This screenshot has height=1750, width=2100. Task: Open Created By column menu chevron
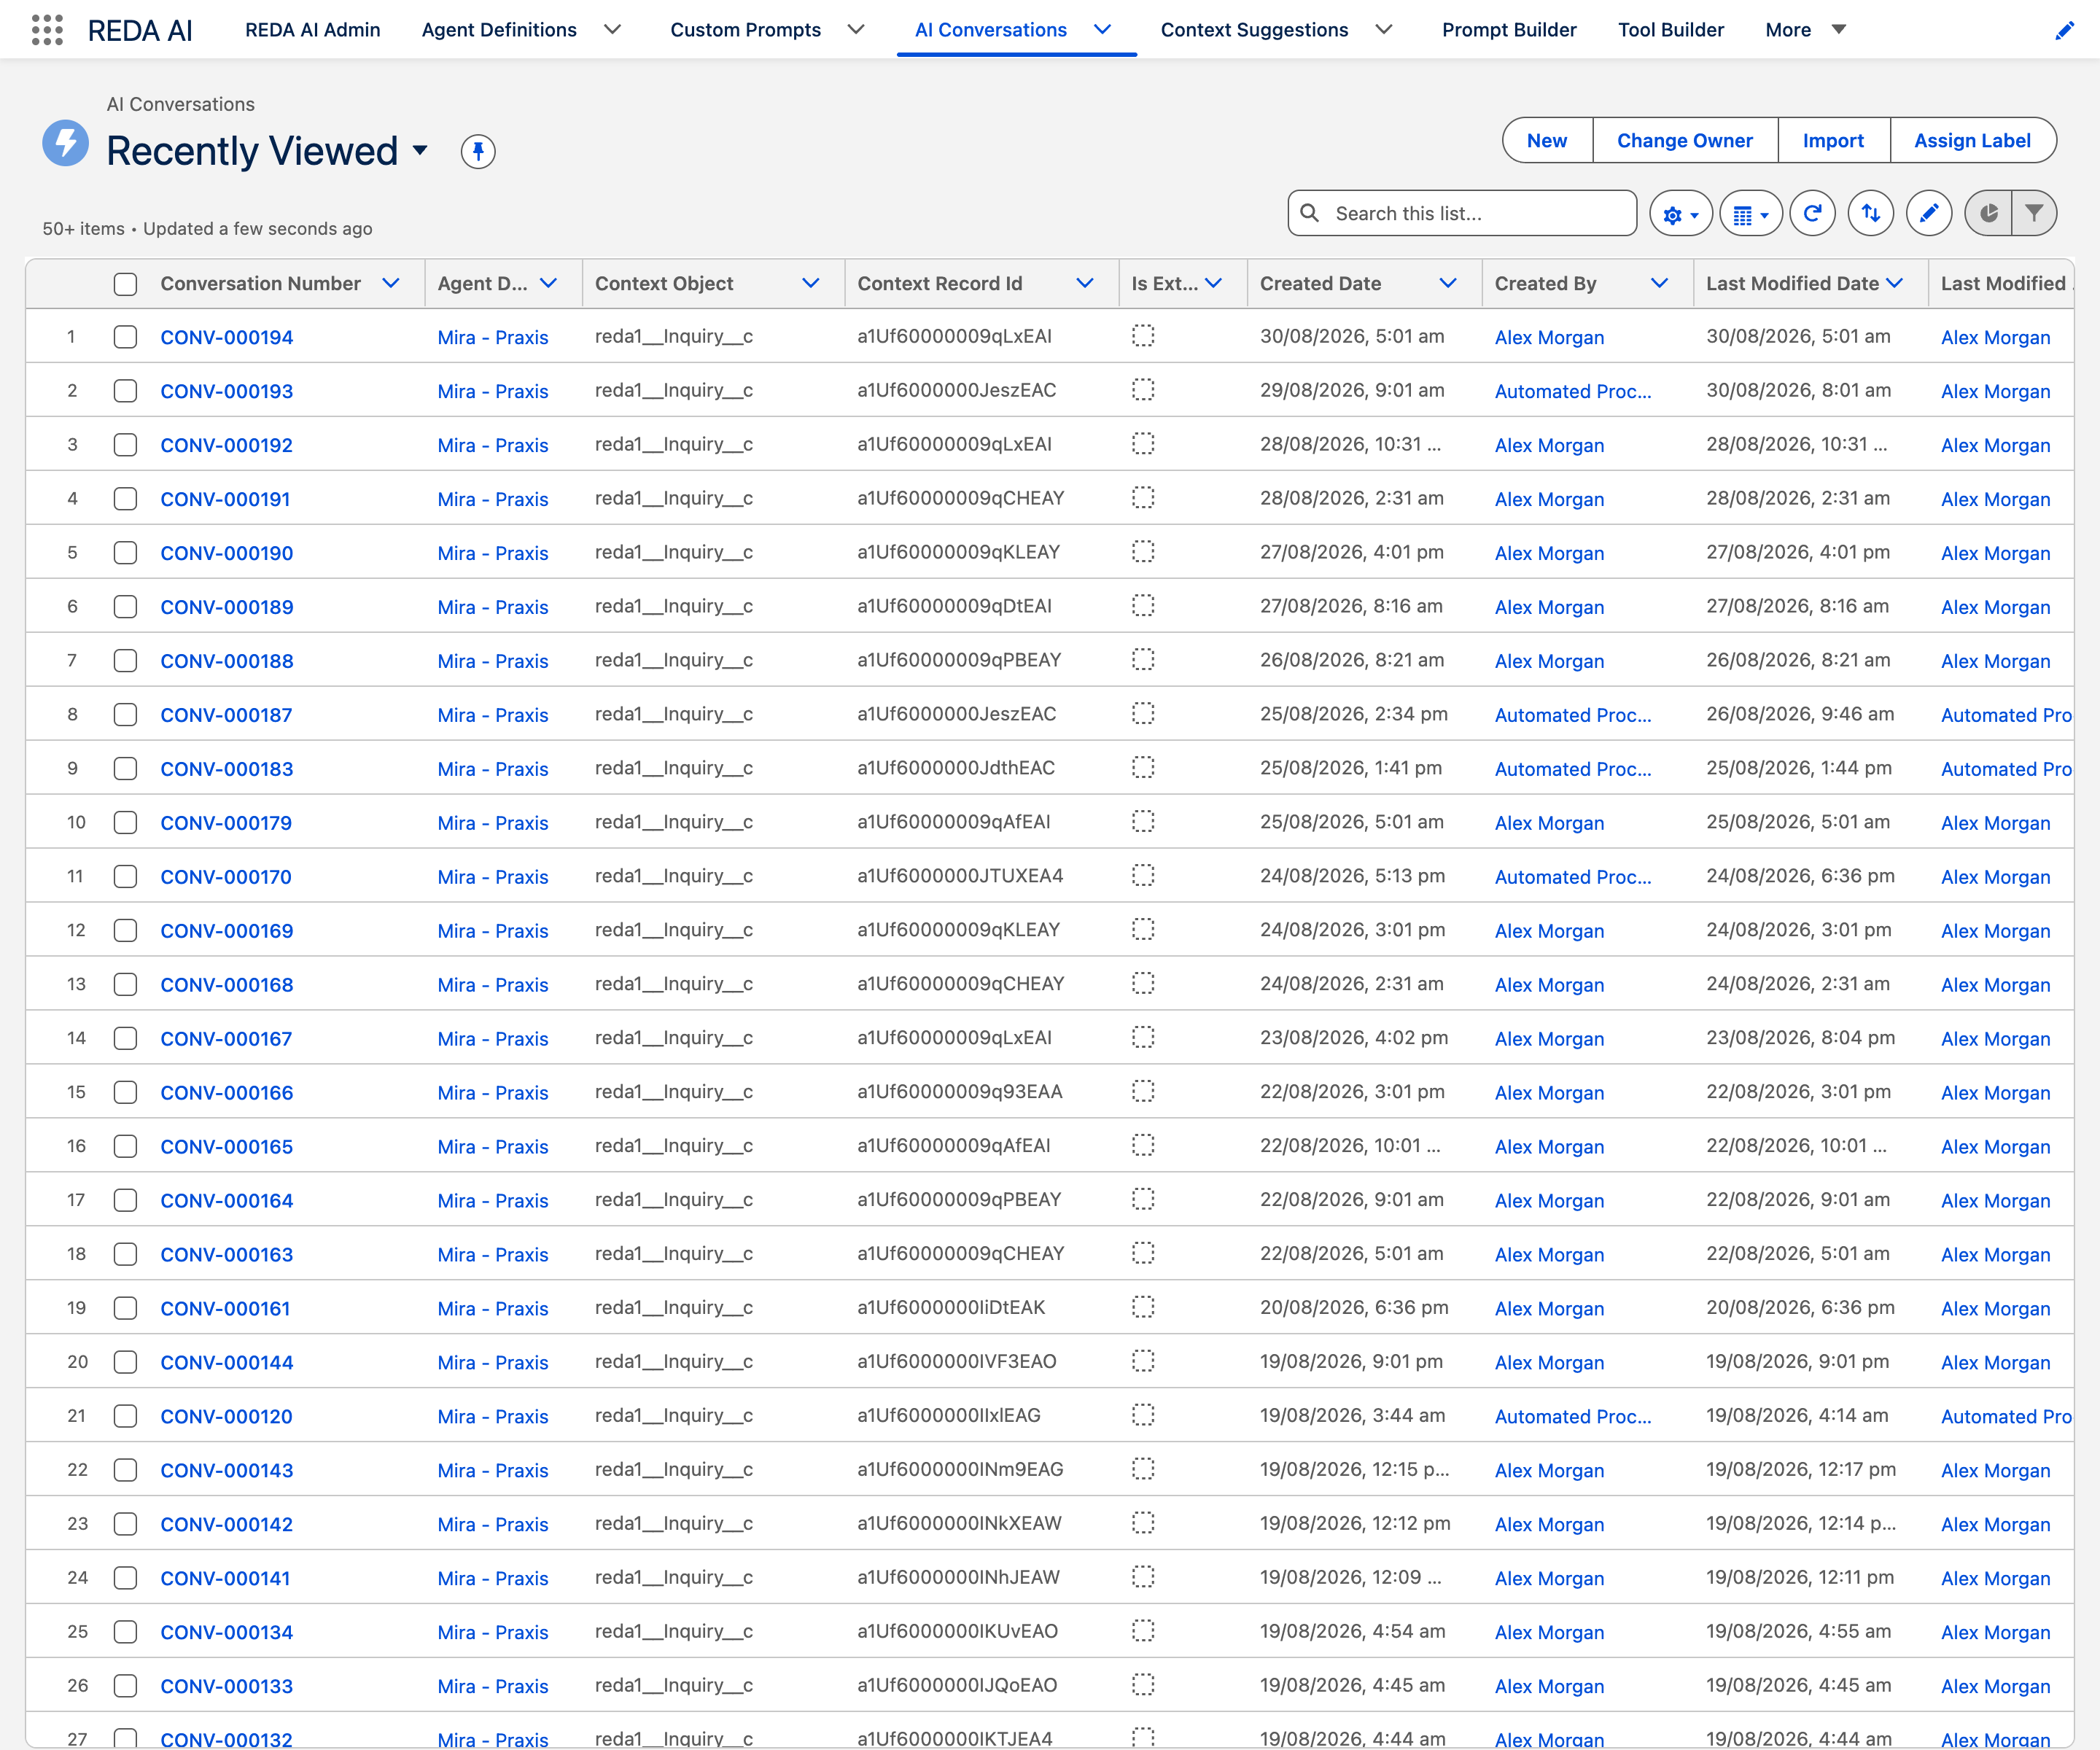click(x=1659, y=284)
